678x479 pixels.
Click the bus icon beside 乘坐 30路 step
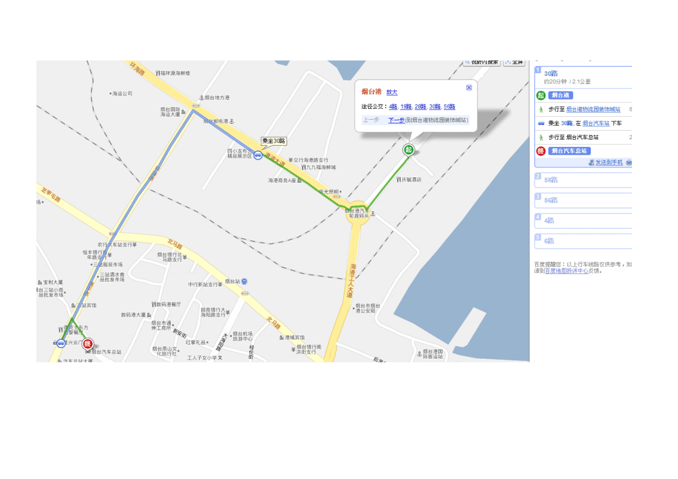tap(541, 123)
